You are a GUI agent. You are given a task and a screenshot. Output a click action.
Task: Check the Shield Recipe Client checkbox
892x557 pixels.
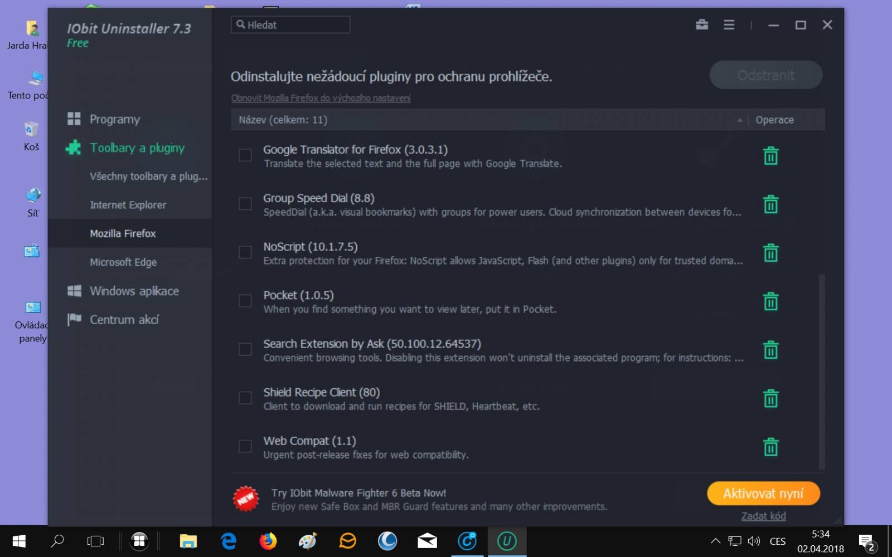point(245,398)
